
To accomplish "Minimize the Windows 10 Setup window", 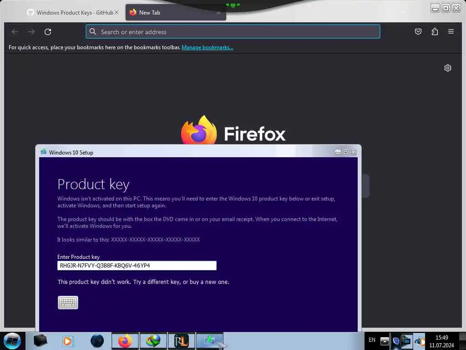I will click(x=338, y=152).
